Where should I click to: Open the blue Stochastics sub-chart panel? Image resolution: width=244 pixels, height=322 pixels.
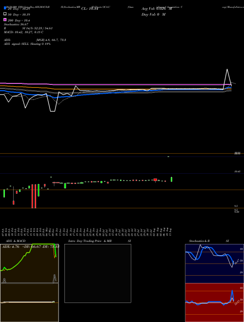214,263
